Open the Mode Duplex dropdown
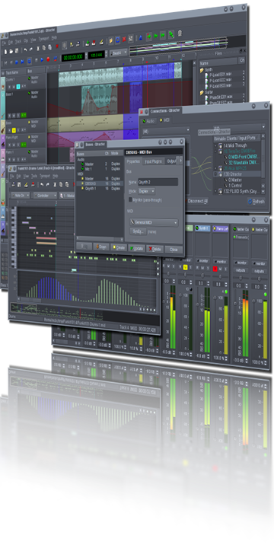Screen dimensions: 274x548 (x=146, y=192)
